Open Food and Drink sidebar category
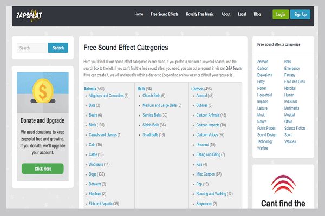Viewport: 325px width, 216px height. (x=295, y=81)
